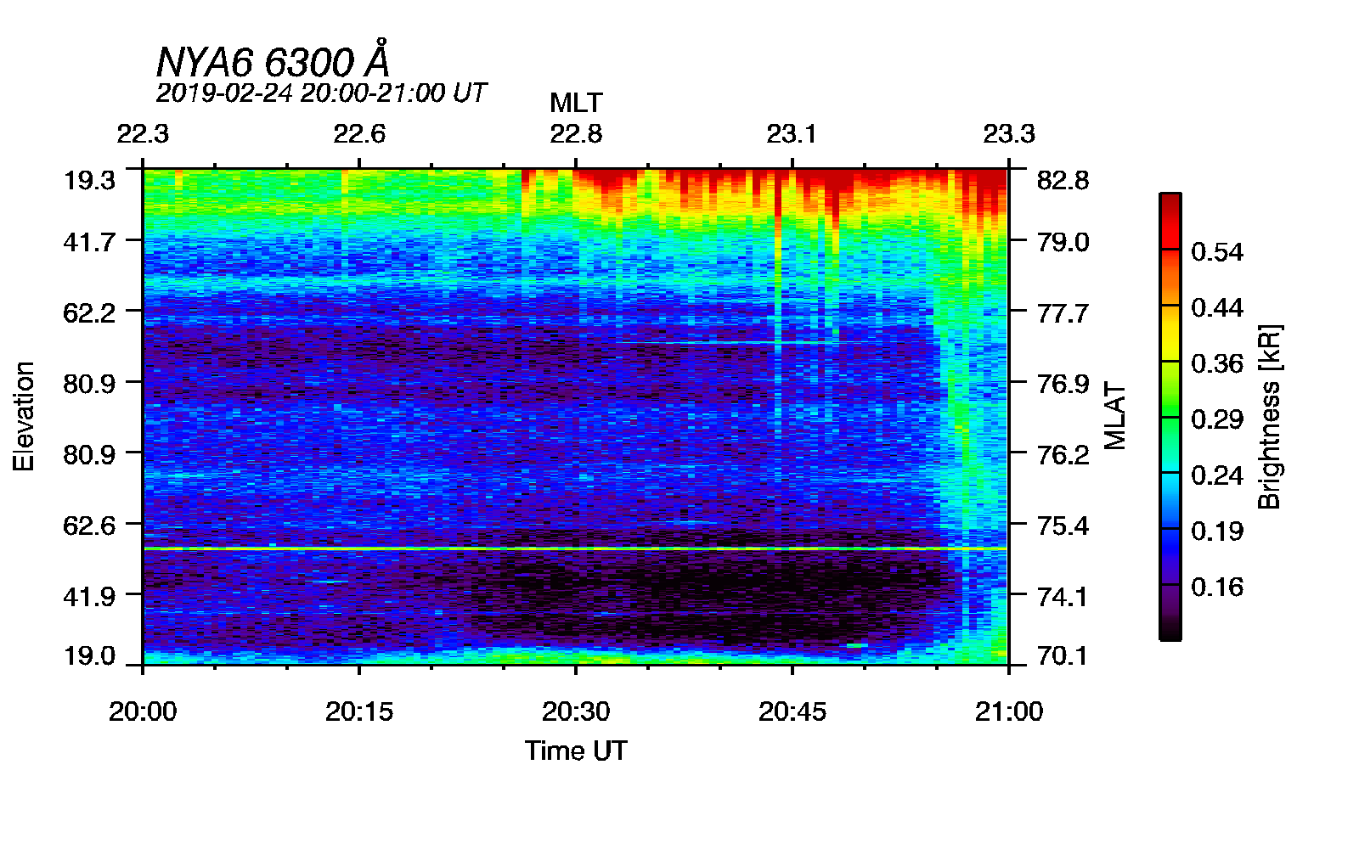The image size is (1359, 849).
Task: Click time tick label '20:00'
Action: (143, 711)
